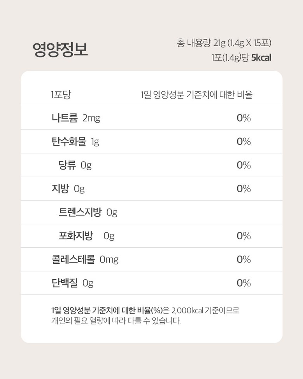Click the 0% value for 콜레스테롤
303x379 pixels.
243,260
